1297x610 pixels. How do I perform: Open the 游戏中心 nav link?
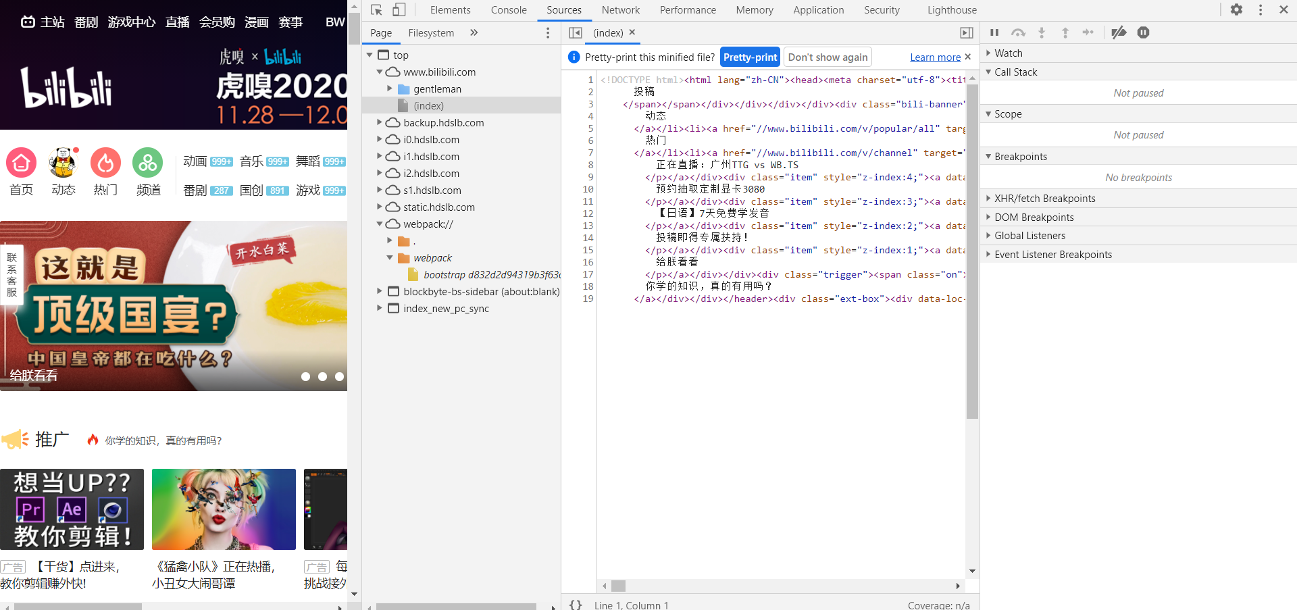[132, 22]
